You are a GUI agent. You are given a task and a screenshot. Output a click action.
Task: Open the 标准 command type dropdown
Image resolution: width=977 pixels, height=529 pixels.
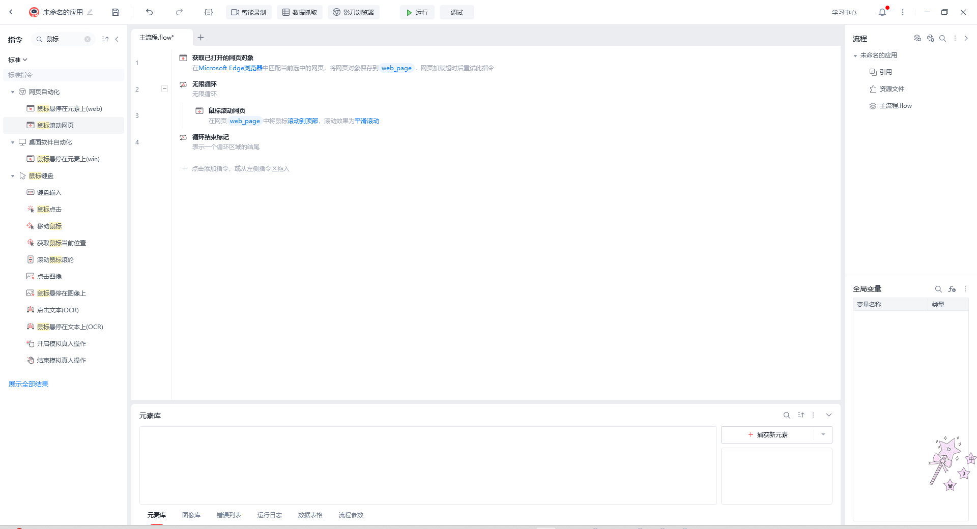coord(18,60)
